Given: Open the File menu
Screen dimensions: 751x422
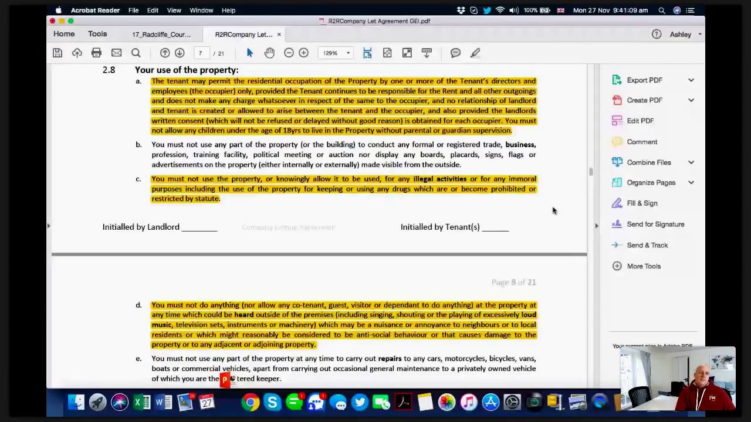Looking at the screenshot, I should pos(133,10).
